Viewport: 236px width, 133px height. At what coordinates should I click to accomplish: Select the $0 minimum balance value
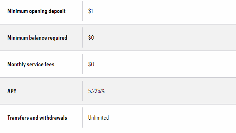coord(91,38)
